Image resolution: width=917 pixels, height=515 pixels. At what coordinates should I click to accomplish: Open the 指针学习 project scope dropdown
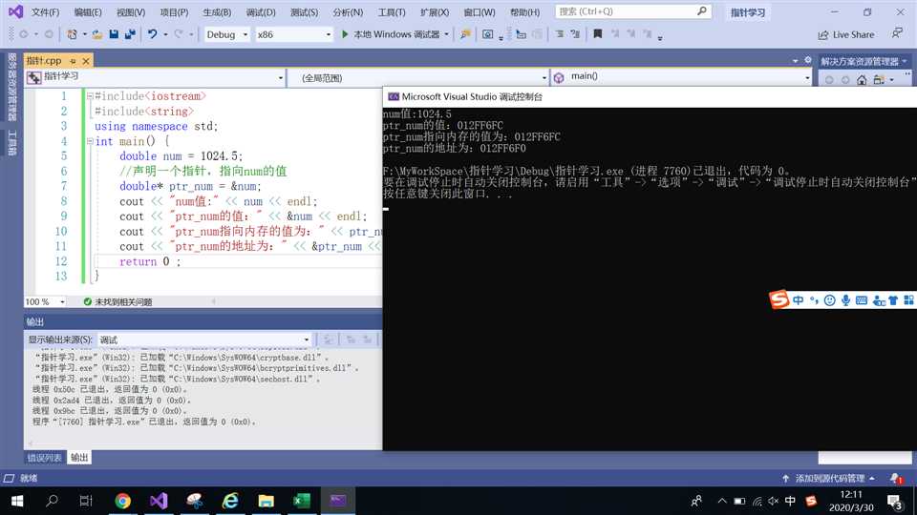[x=155, y=77]
